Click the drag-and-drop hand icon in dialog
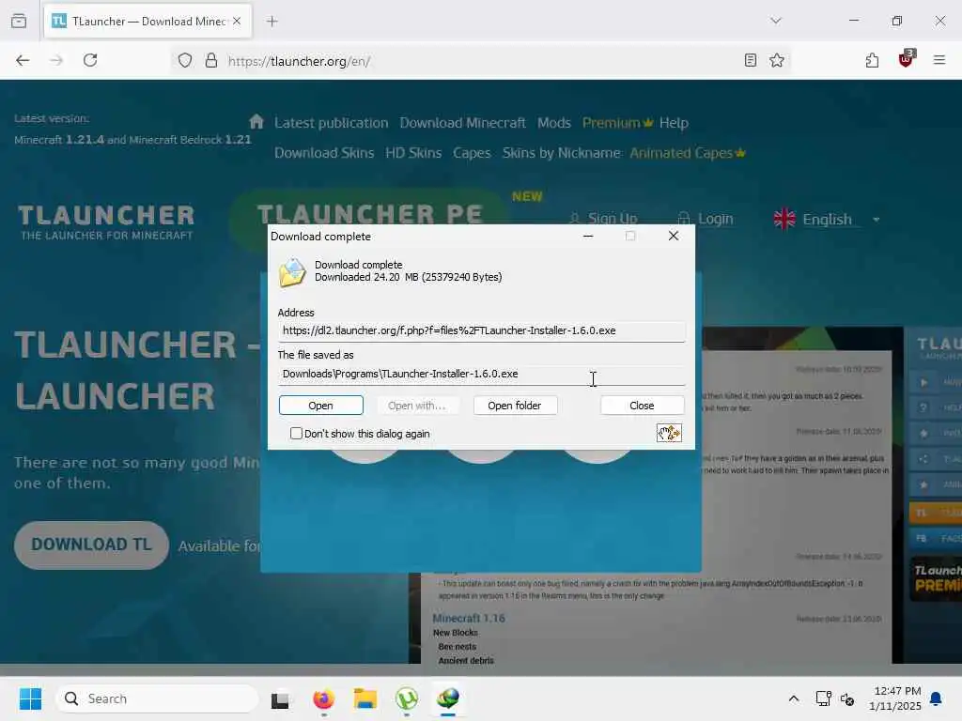962x721 pixels. 669,433
